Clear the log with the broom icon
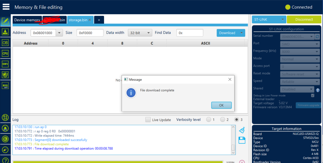Screen dimensions: 323x163 coord(242,130)
